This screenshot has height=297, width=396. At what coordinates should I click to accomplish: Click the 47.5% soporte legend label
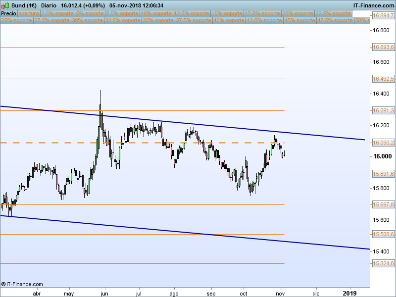[335, 20]
